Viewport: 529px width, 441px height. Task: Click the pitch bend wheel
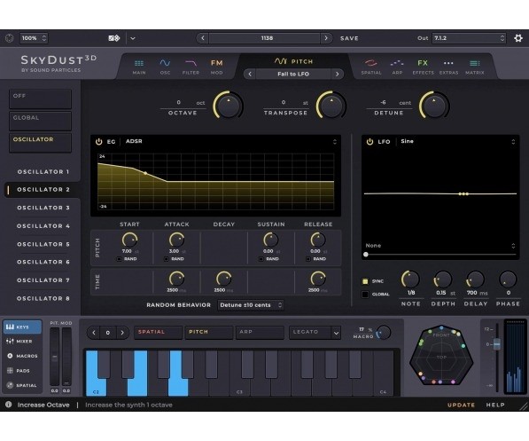tap(55, 357)
